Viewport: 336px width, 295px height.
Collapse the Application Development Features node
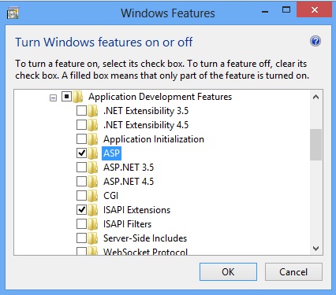53,98
